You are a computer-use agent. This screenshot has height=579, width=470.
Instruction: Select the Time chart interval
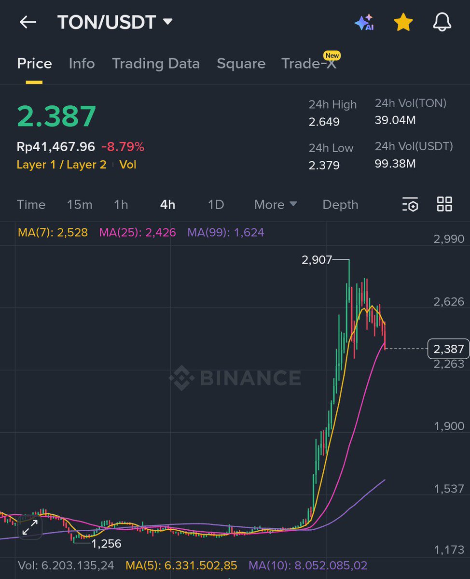tap(31, 205)
